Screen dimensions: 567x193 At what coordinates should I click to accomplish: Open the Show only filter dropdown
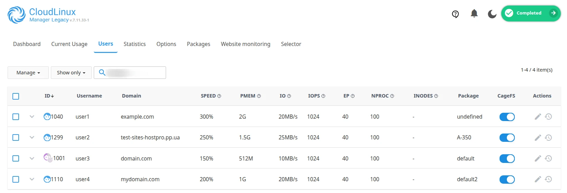click(71, 73)
